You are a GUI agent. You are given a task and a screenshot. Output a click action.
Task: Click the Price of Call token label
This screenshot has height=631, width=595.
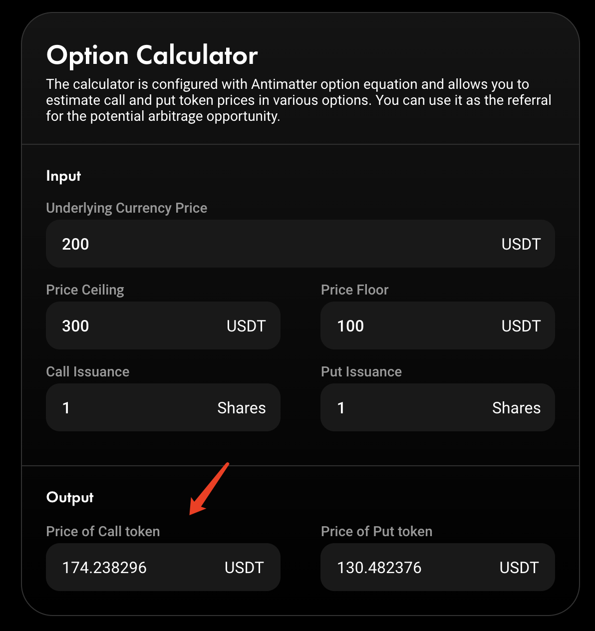pos(103,531)
